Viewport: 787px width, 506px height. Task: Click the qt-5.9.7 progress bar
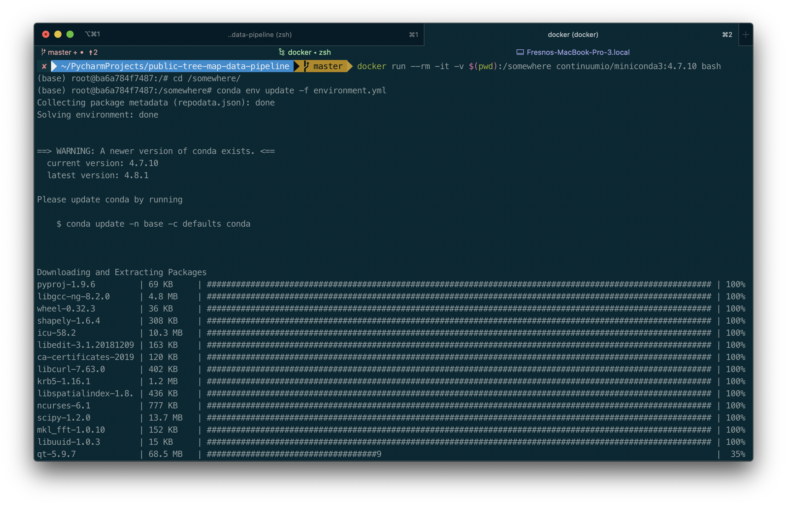pyautogui.click(x=294, y=454)
